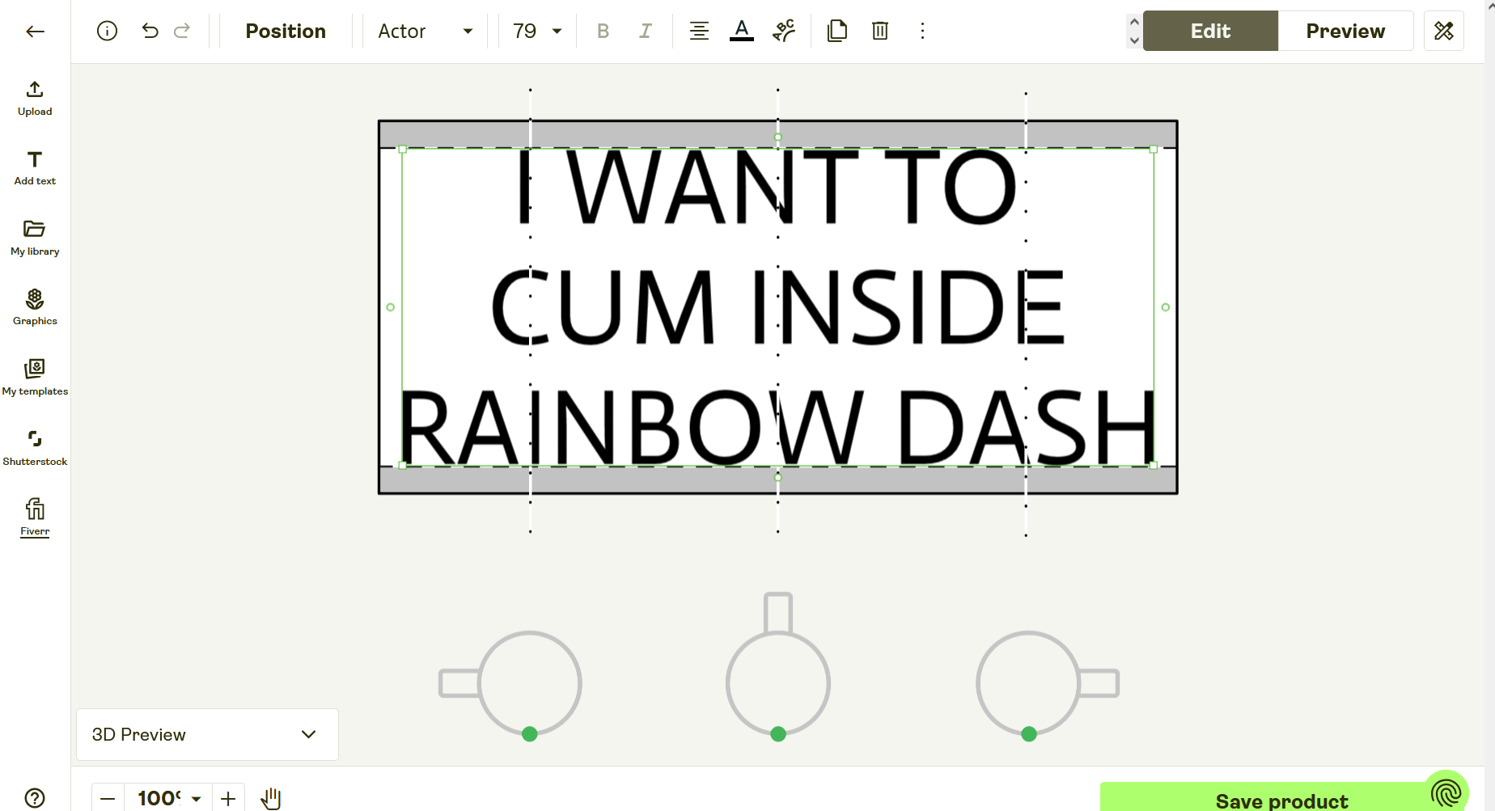Select the front mug view
The height and width of the screenshot is (811, 1495).
point(778,667)
